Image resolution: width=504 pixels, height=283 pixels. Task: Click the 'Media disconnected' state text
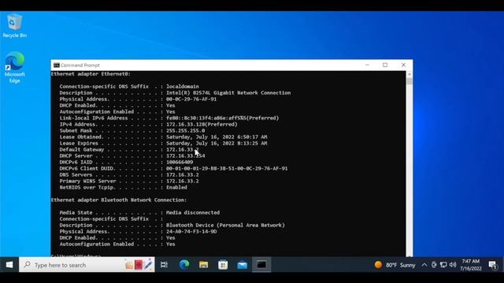click(193, 212)
